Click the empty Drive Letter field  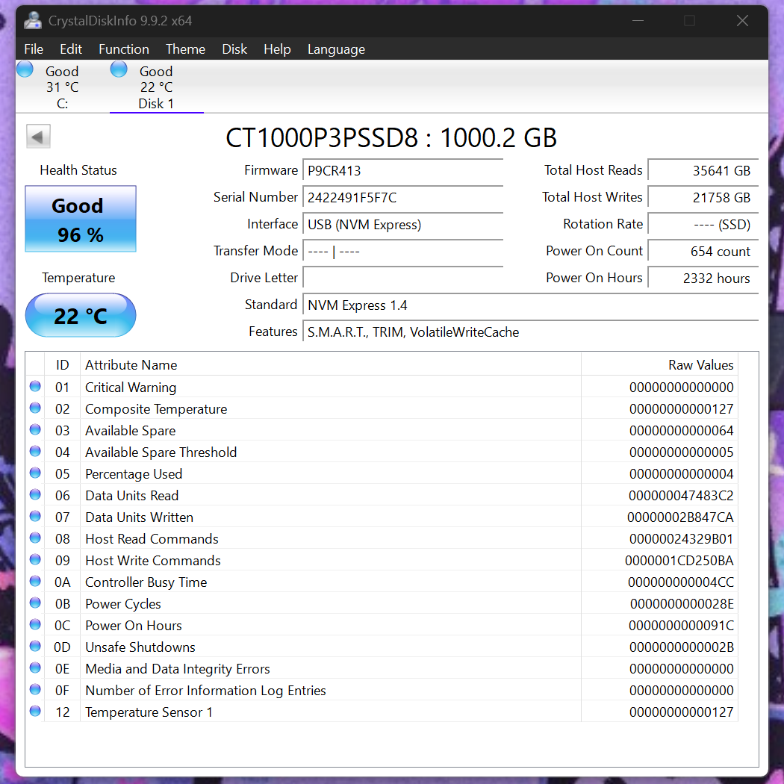(x=403, y=278)
